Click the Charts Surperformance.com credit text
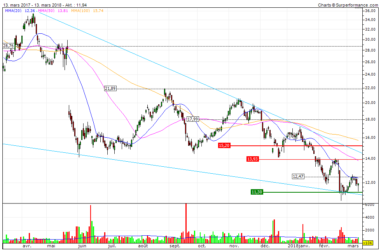The height and width of the screenshot is (252, 381). [348, 5]
